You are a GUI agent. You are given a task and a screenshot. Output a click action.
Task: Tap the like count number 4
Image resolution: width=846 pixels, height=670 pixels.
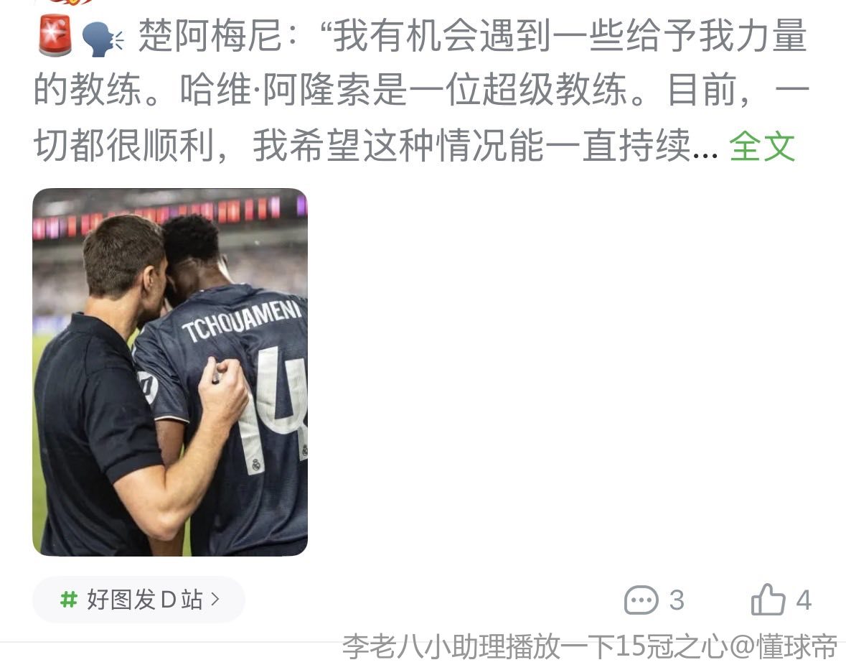tap(804, 600)
